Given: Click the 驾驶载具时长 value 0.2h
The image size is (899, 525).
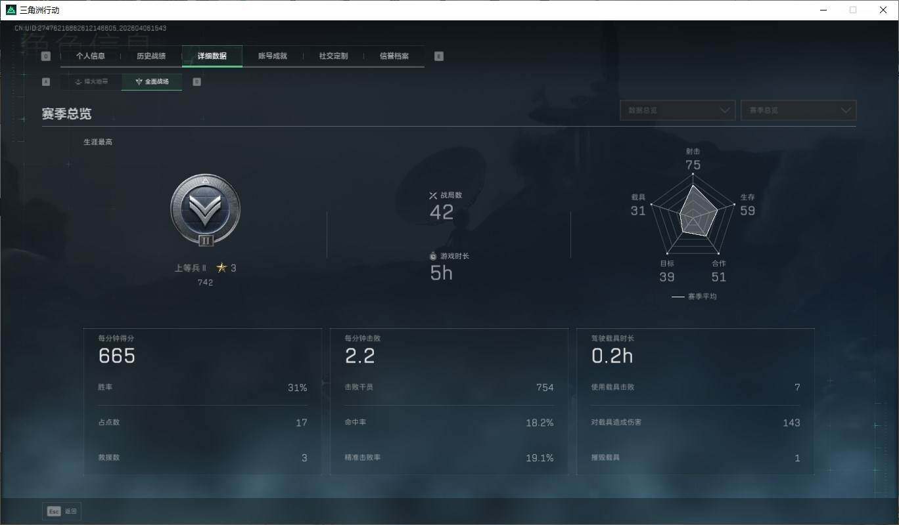Looking at the screenshot, I should click(x=612, y=356).
